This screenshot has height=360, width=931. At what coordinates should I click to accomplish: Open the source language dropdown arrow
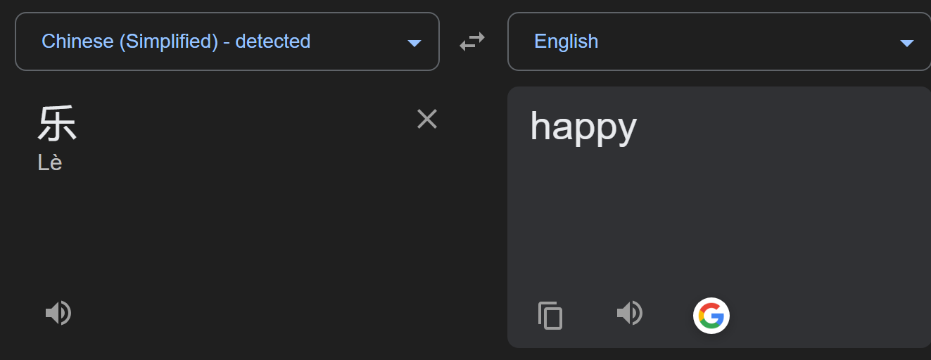coord(414,44)
